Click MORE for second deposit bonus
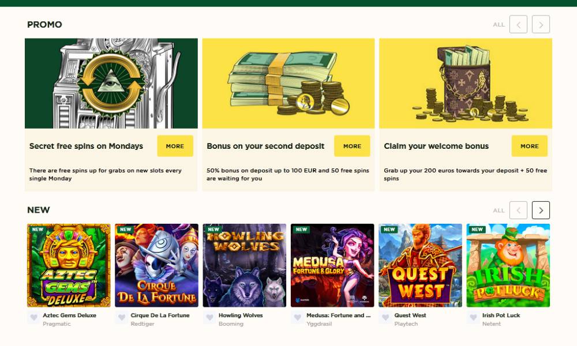The width and height of the screenshot is (577, 346). pyautogui.click(x=352, y=146)
